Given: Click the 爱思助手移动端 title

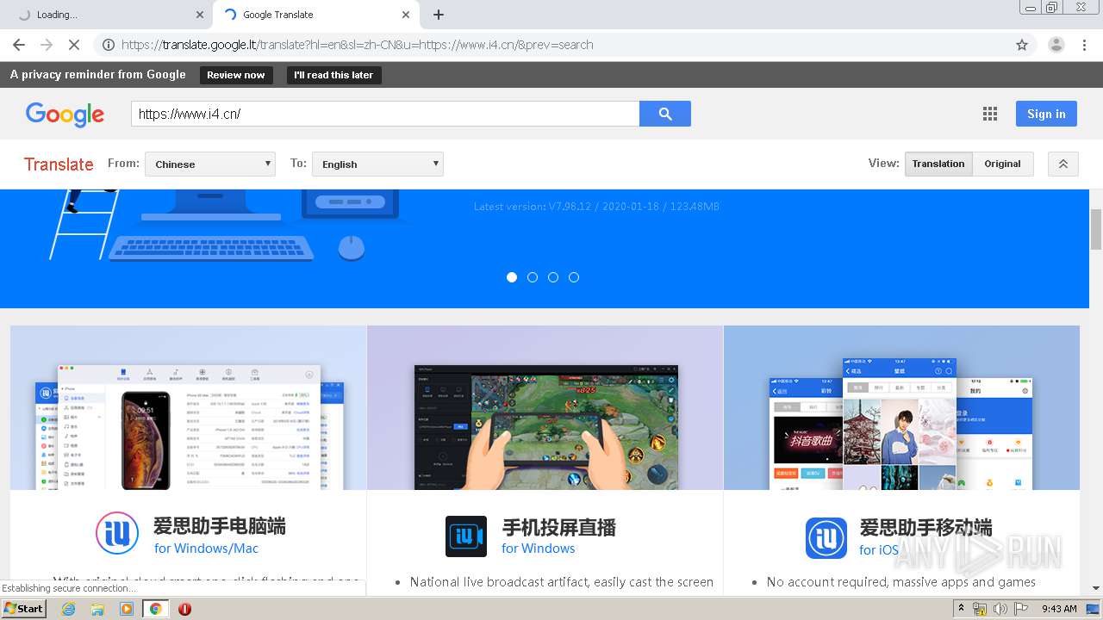Looking at the screenshot, I should 925,527.
